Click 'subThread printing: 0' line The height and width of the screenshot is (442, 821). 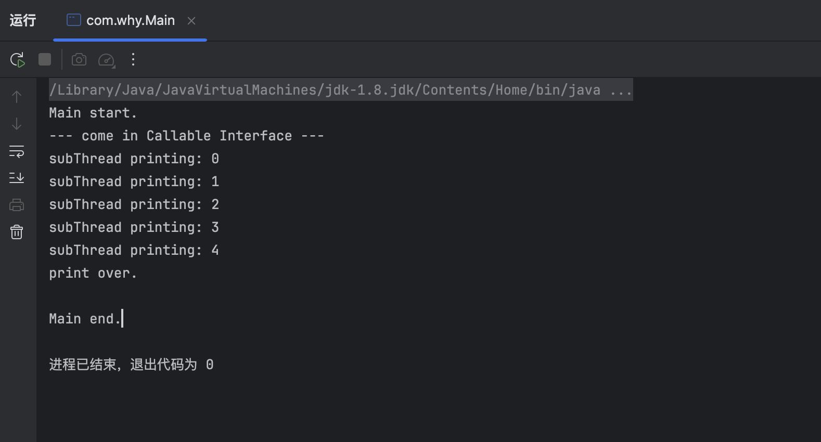click(x=134, y=159)
